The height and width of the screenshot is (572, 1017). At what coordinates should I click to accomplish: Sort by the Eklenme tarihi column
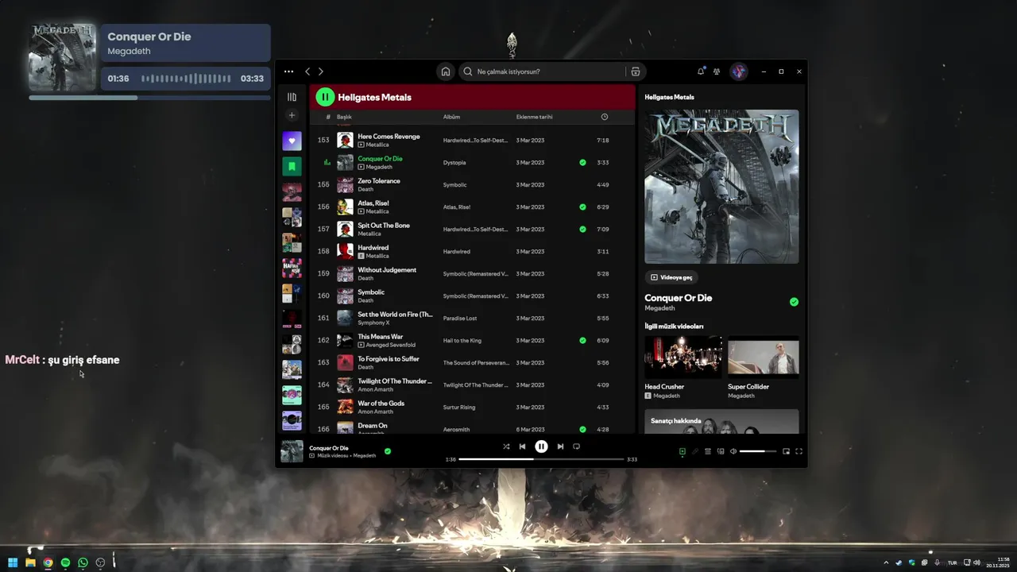[x=534, y=117]
